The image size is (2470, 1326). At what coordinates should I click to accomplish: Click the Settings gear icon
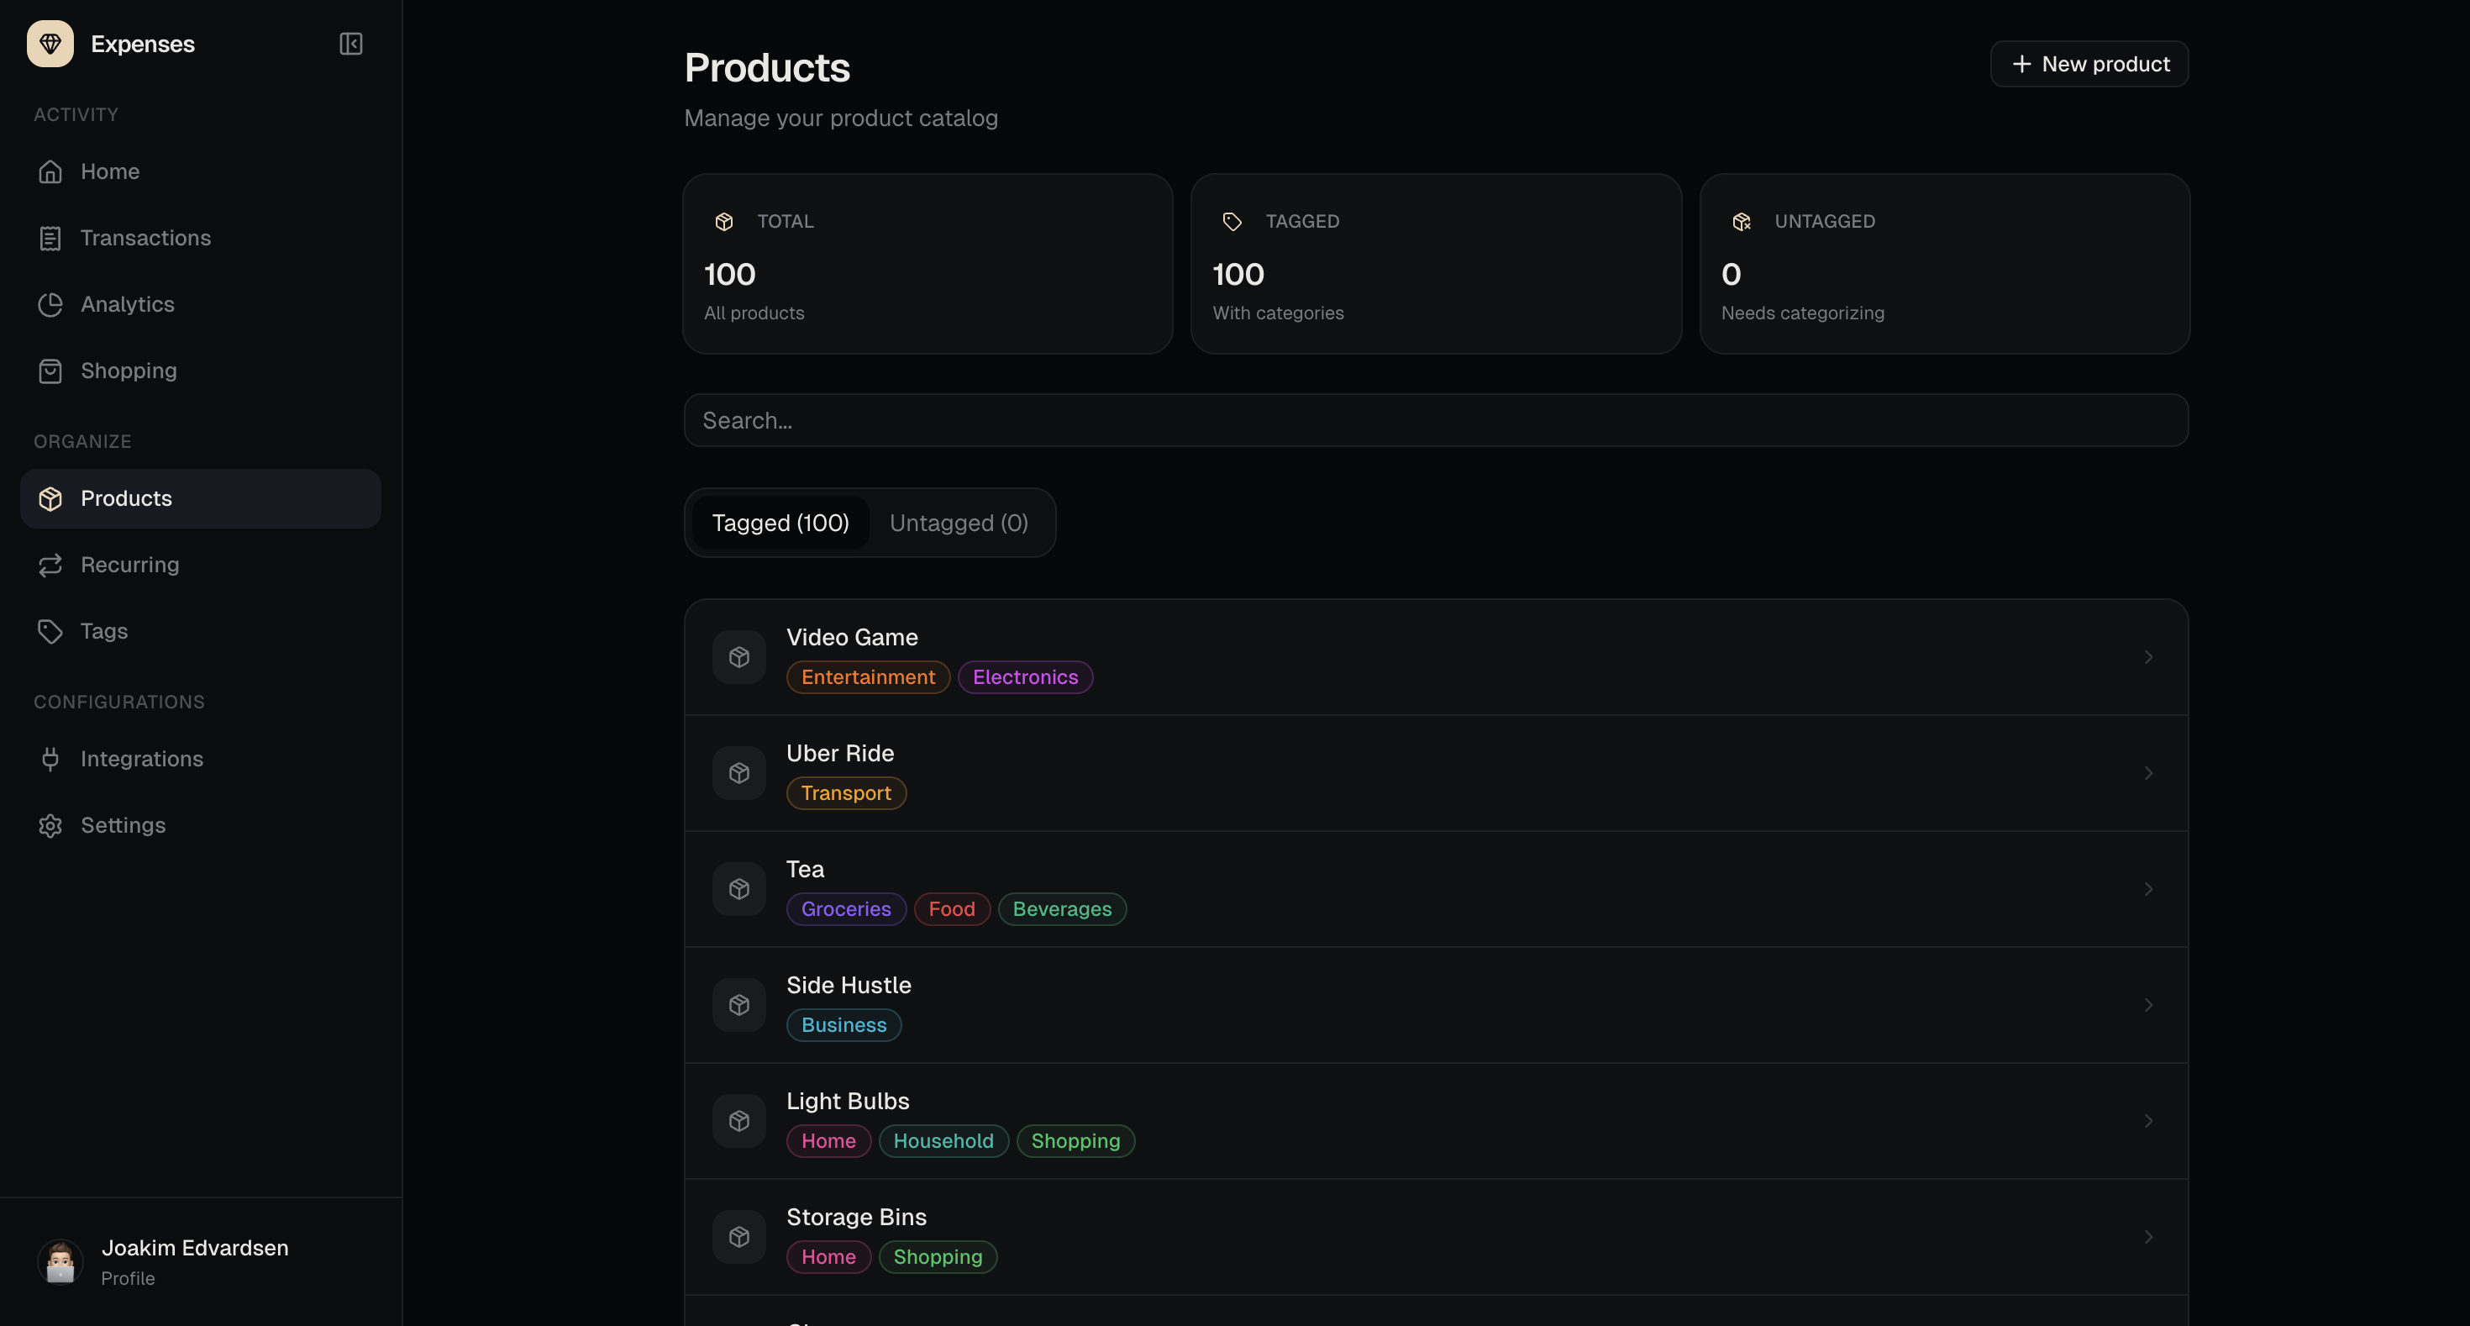click(x=50, y=825)
